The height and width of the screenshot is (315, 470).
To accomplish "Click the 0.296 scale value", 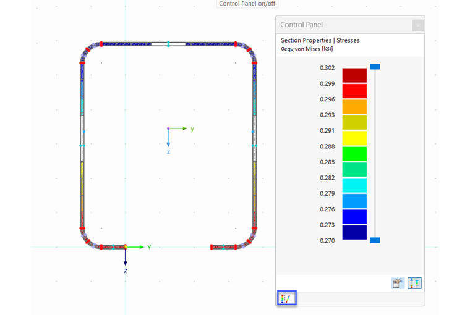I will point(327,99).
